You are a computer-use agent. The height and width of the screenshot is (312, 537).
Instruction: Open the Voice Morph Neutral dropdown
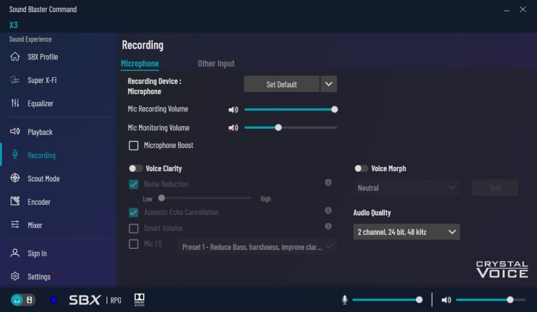406,188
